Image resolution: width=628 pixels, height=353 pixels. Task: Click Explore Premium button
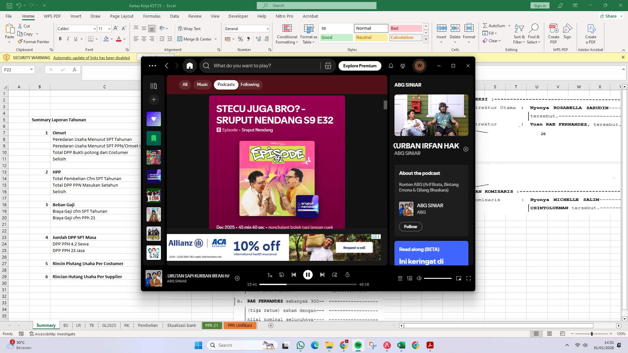tap(360, 66)
